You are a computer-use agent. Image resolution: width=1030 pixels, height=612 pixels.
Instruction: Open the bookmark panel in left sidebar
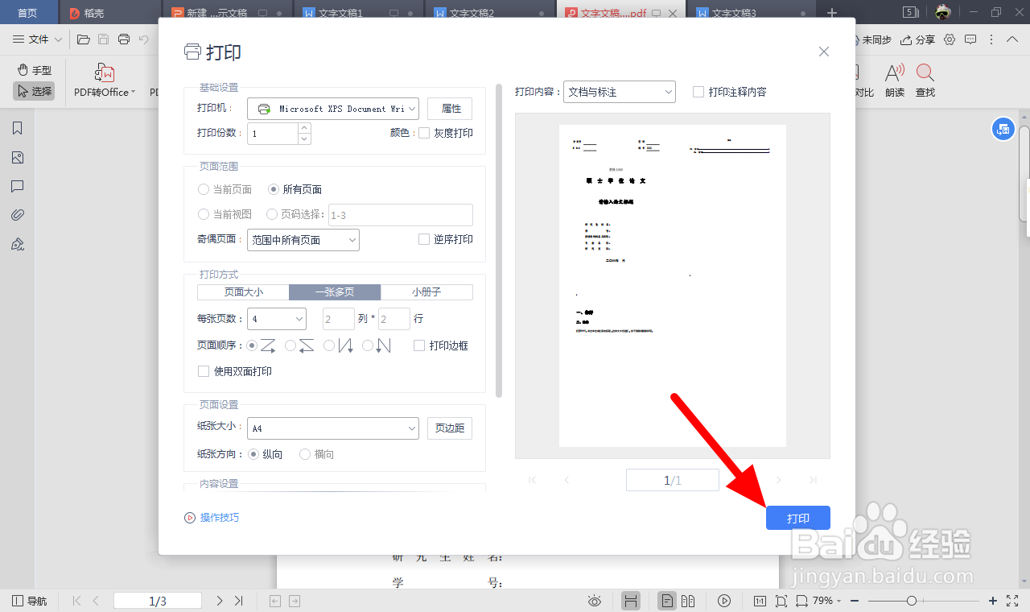(x=18, y=127)
